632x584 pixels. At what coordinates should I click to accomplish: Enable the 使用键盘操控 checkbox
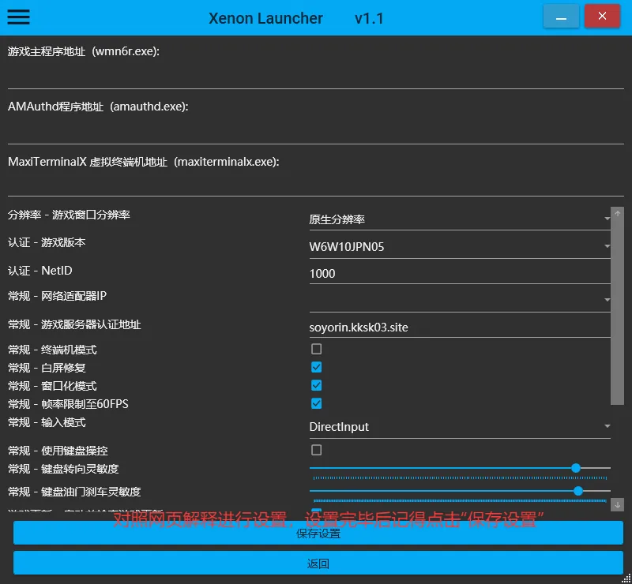(316, 450)
